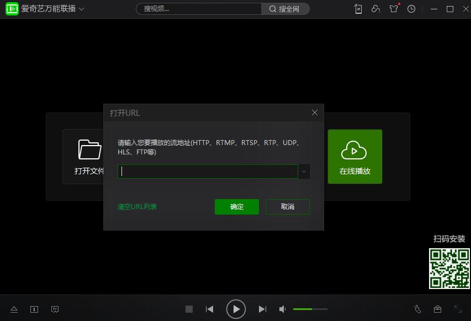Viewport: 471px width, 321px height.
Task: Expand the 爱奇艺万能联播 title dropdown arrow
Action: click(81, 9)
